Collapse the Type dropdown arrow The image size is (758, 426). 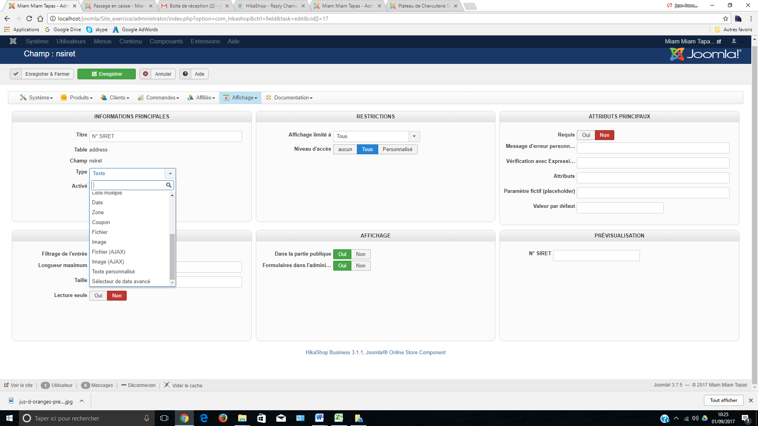(170, 174)
